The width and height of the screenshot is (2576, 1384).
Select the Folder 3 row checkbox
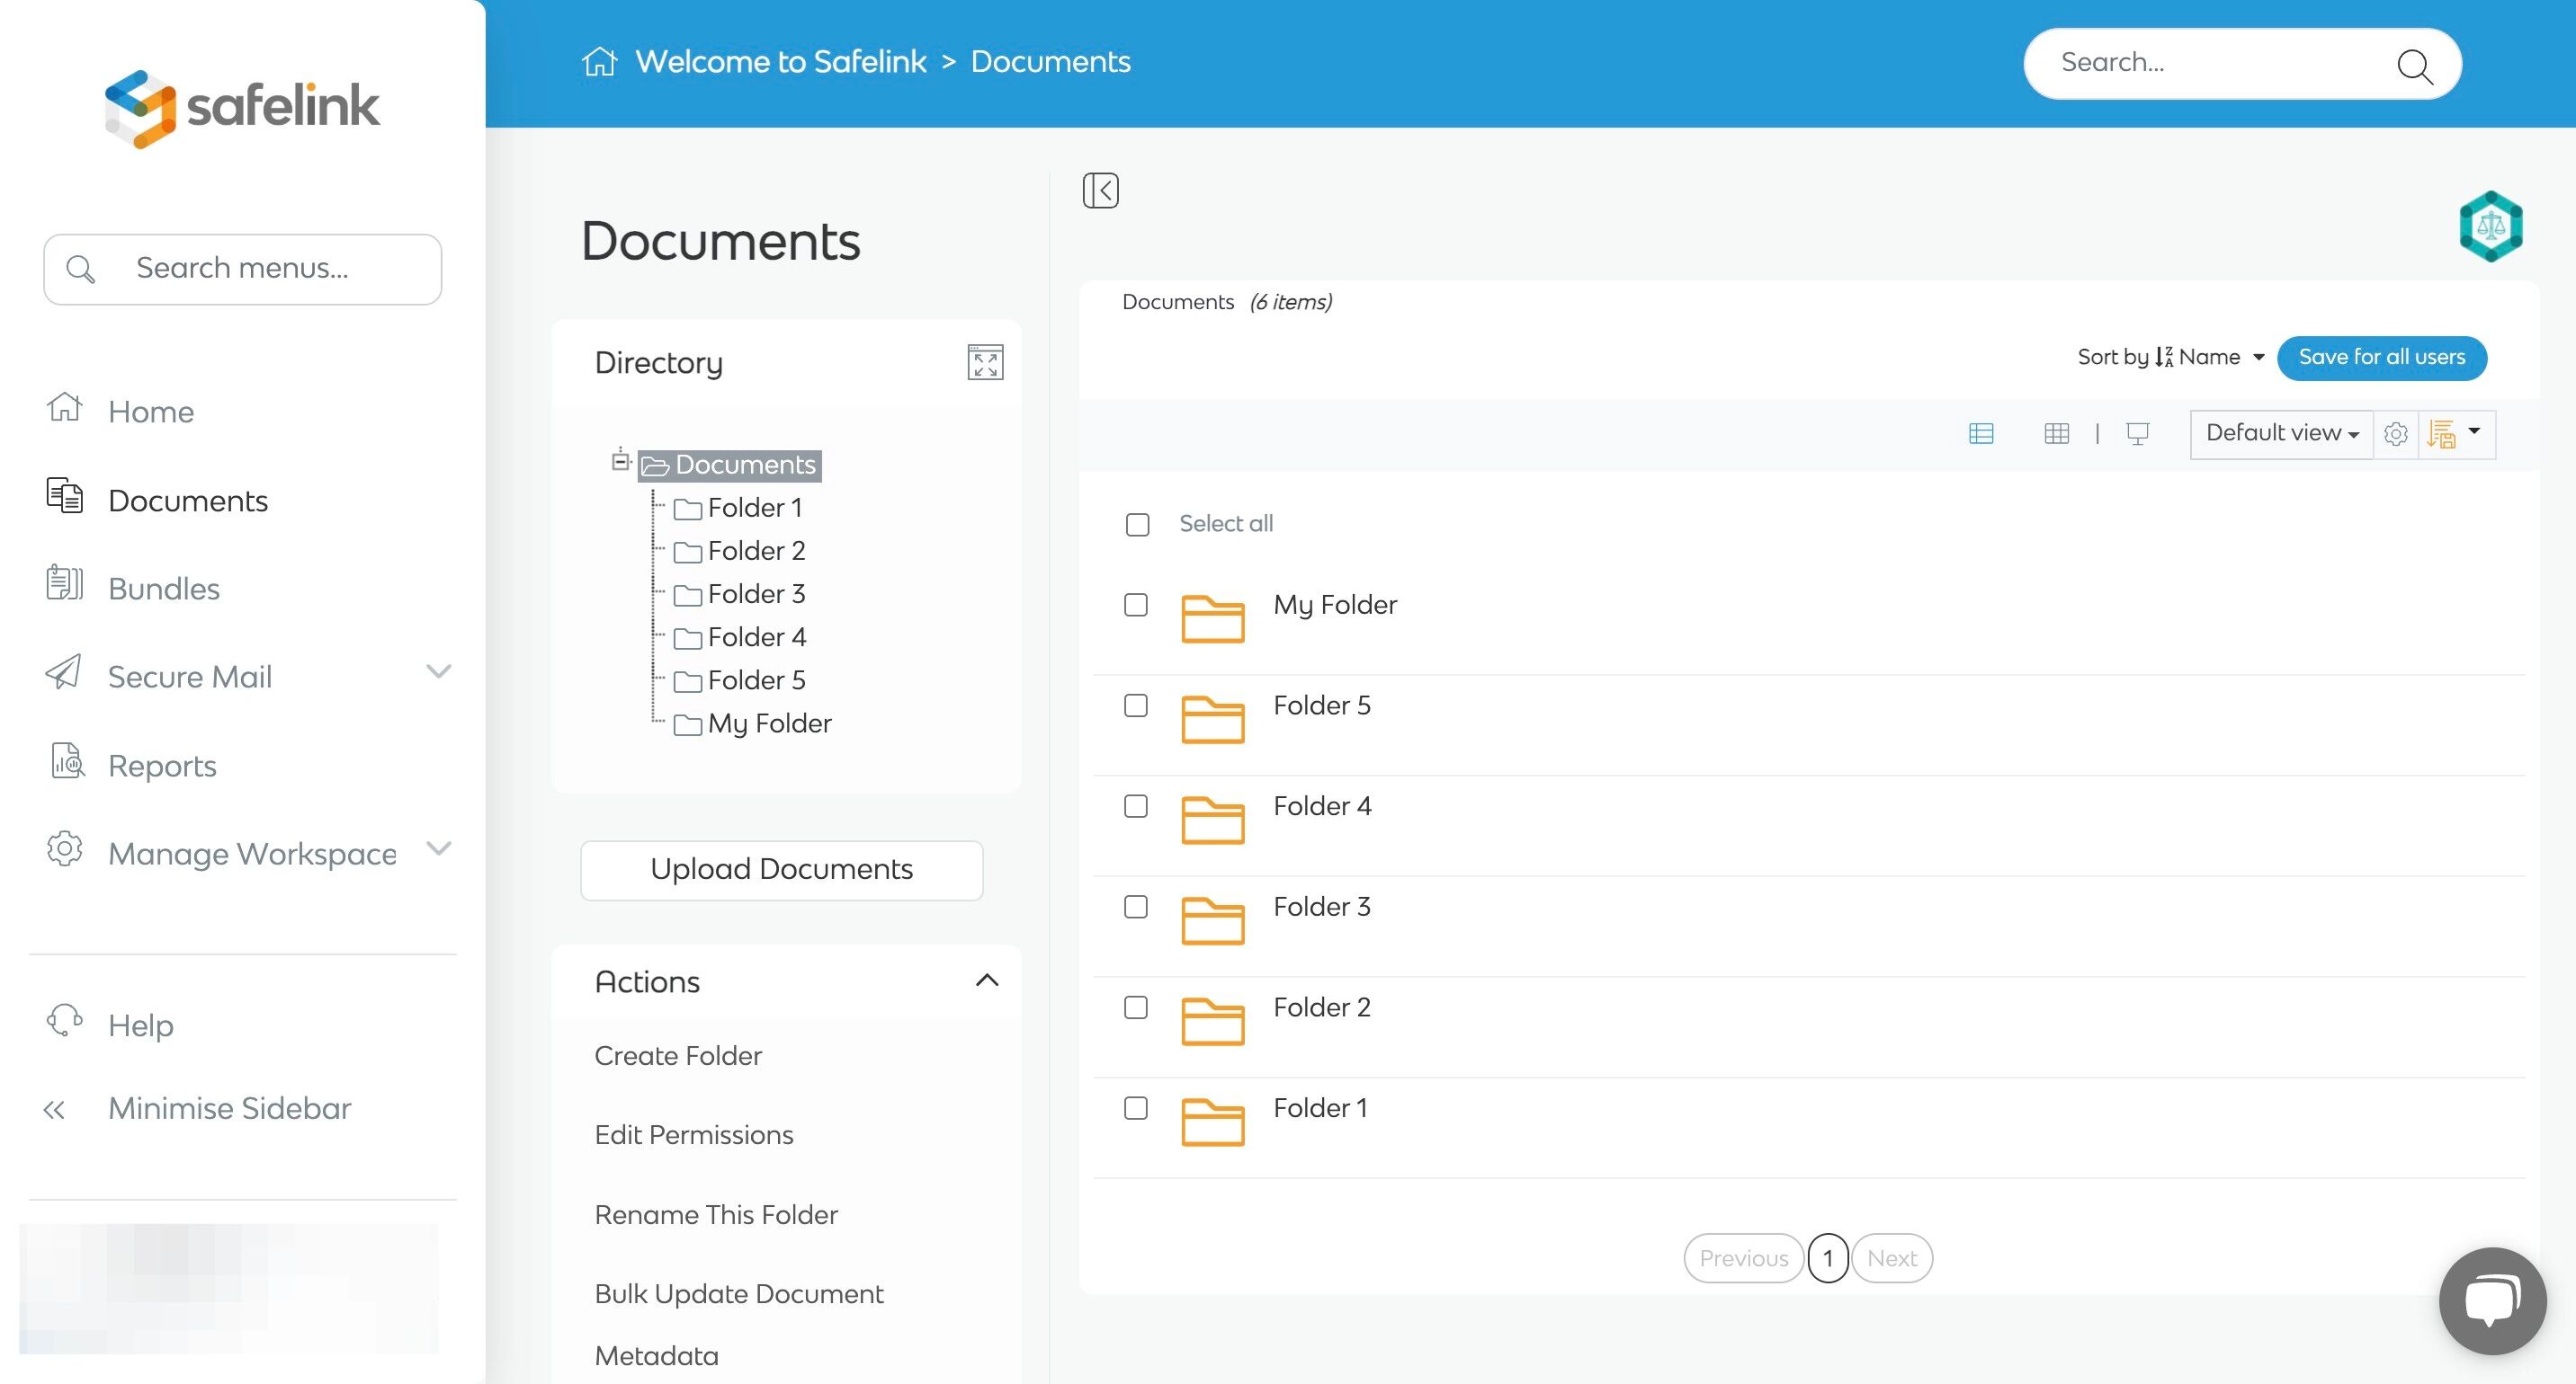1135,907
